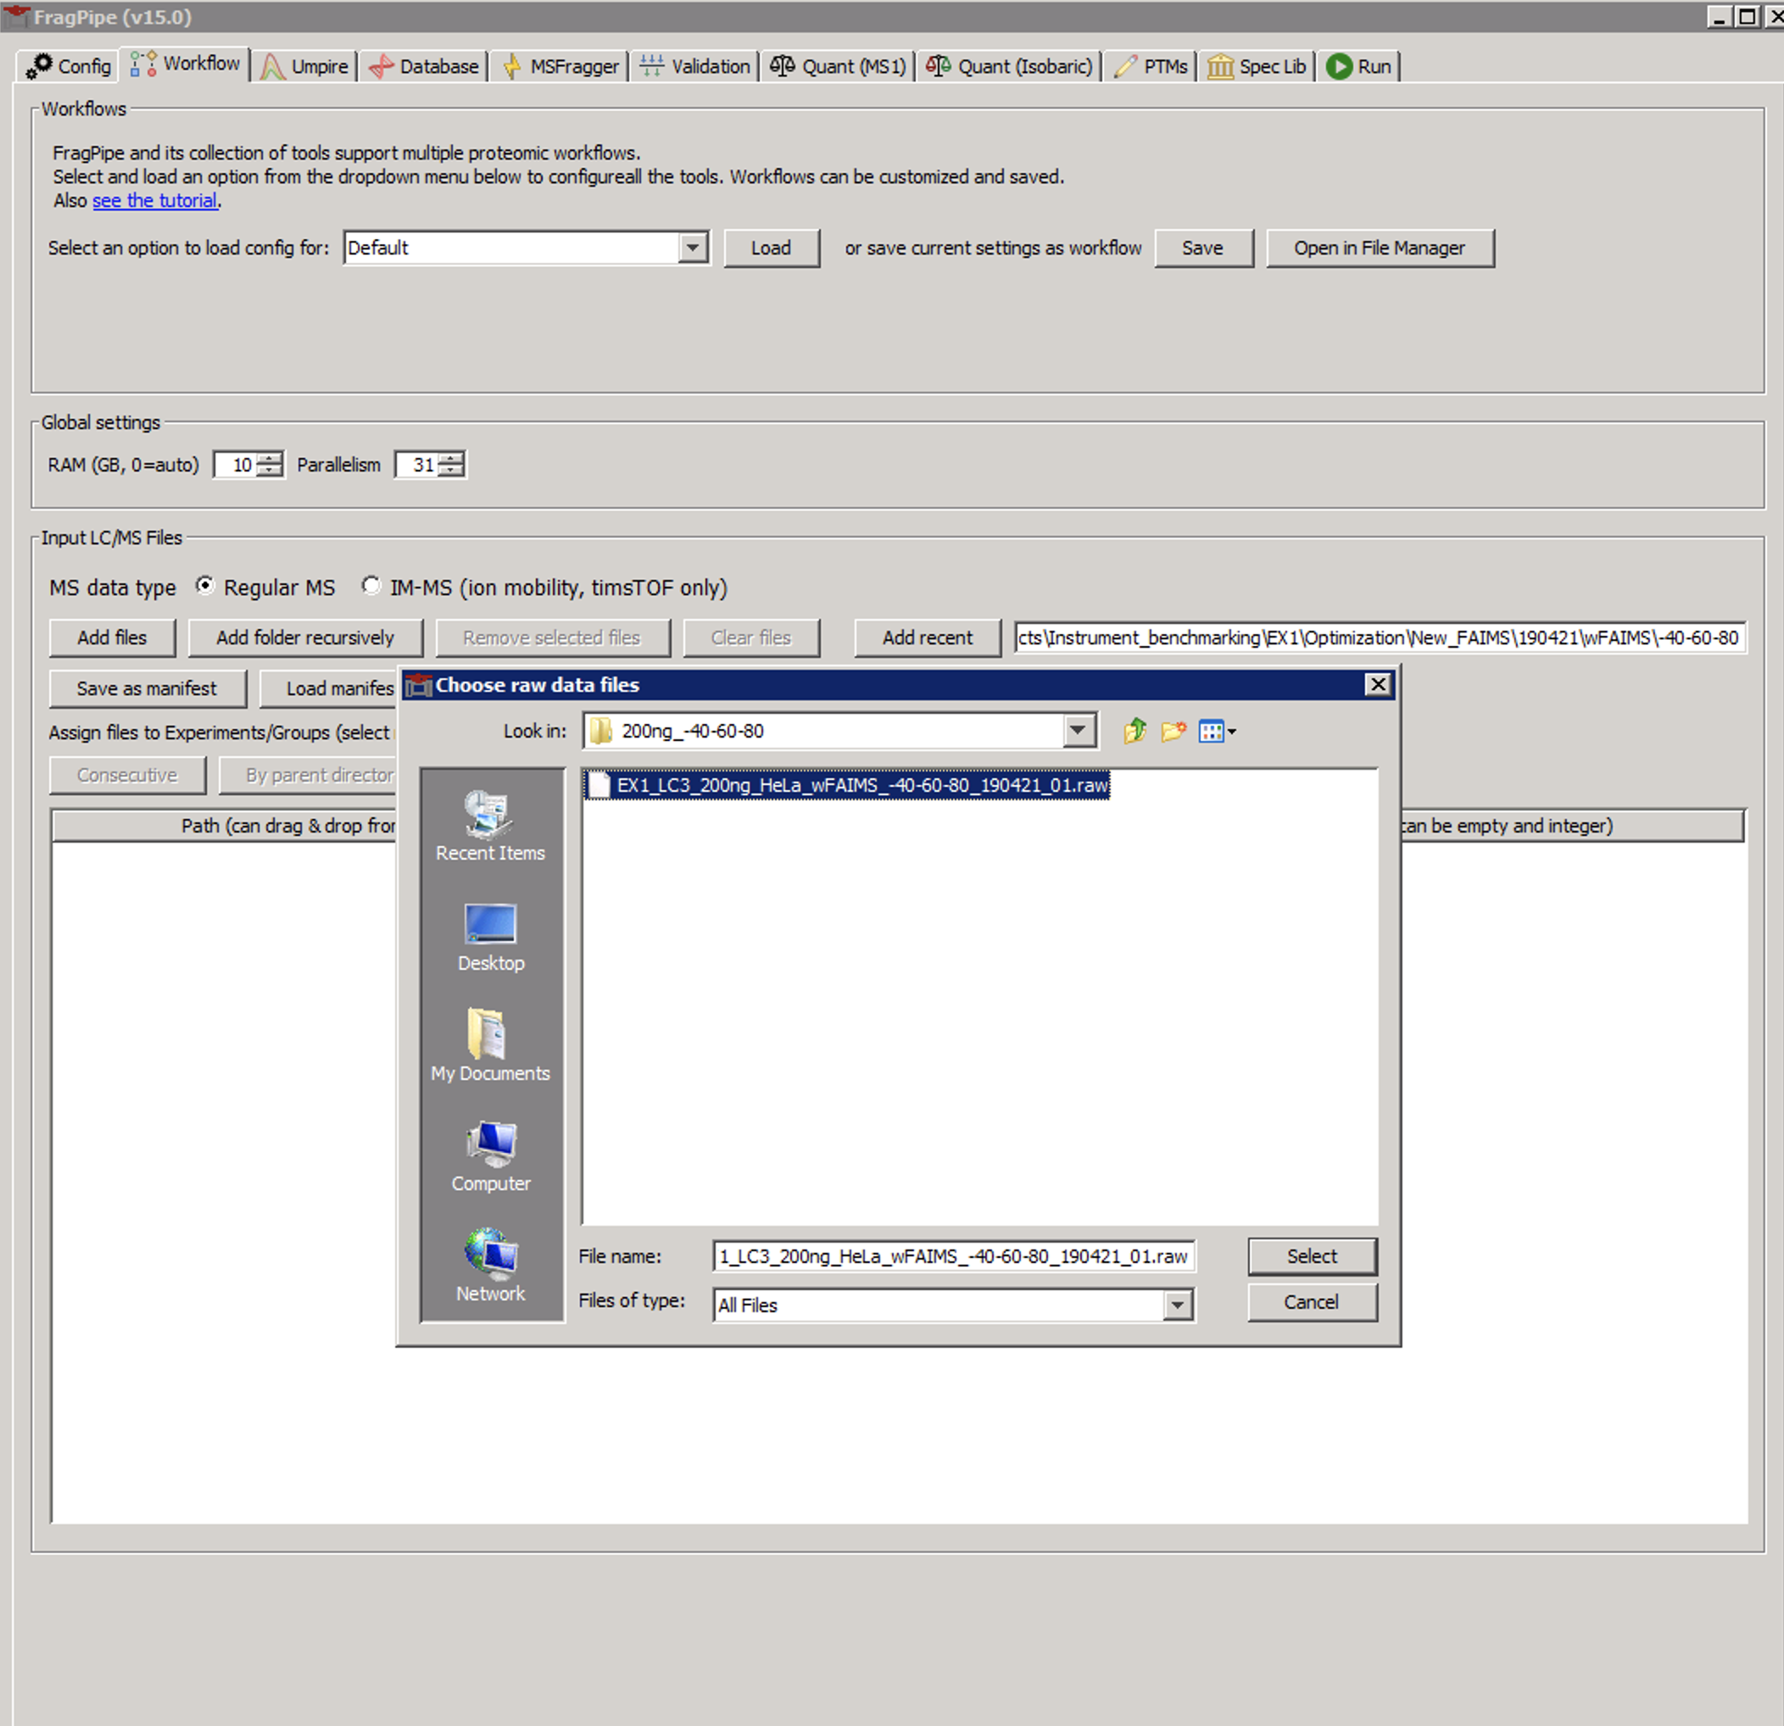Open the Look in folder dropdown
Viewport: 1784px width, 1726px height.
pyautogui.click(x=1079, y=731)
